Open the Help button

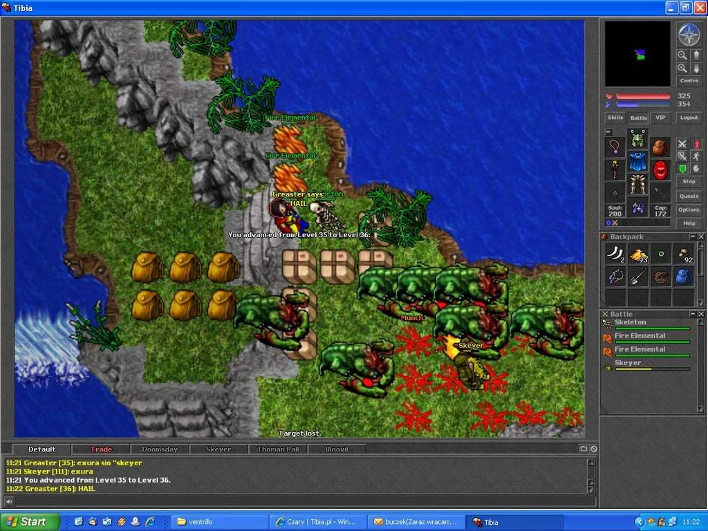coord(689,223)
